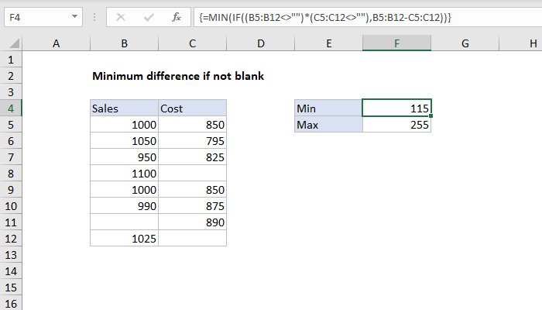Select Sales cell 1050
Image resolution: width=542 pixels, height=310 pixels.
tap(124, 141)
